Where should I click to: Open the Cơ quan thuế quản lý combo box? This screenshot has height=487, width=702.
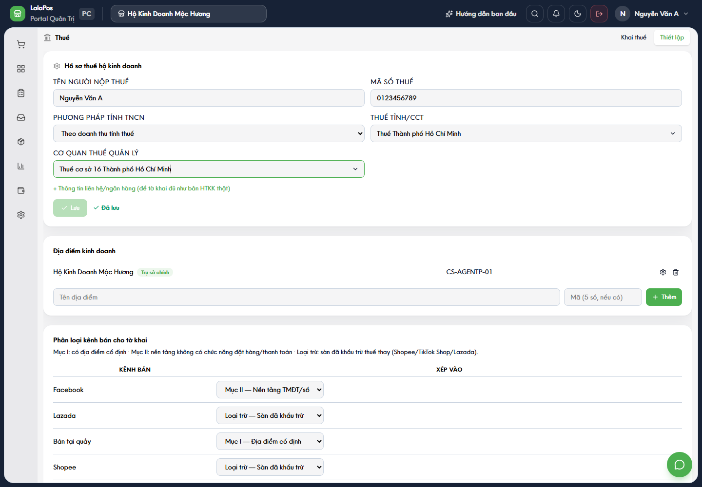[209, 169]
